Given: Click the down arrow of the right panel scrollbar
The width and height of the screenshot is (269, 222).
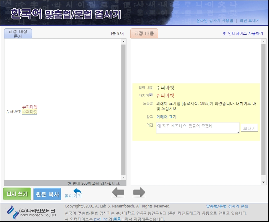Looking at the screenshot, I should click(264, 182).
